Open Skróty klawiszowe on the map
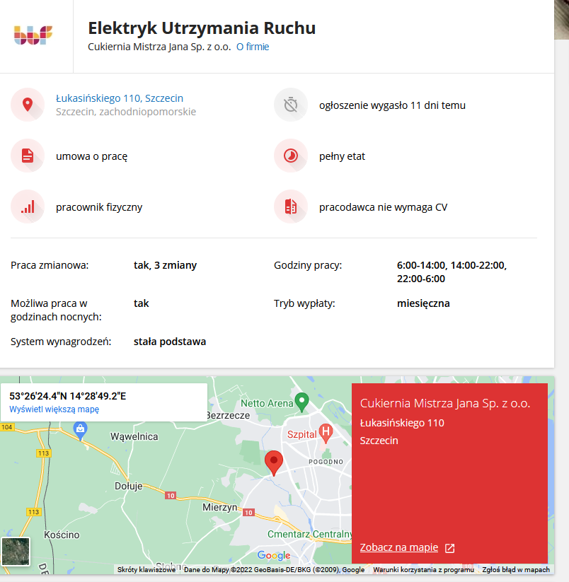The width and height of the screenshot is (569, 582). coord(146,569)
